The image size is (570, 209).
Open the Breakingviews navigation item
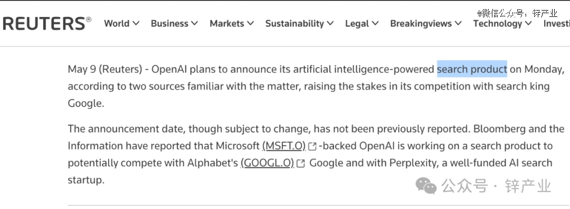[x=421, y=23]
